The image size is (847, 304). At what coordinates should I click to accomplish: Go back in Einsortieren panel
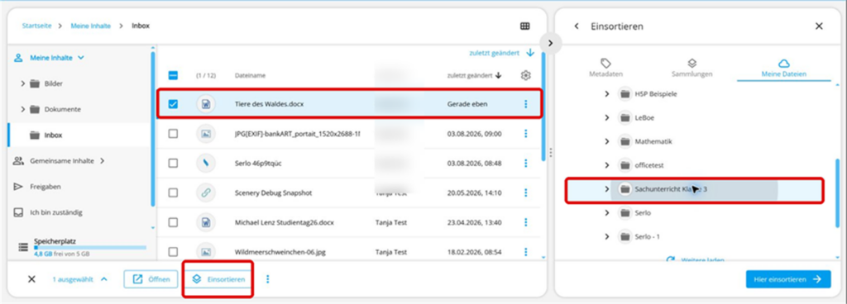(x=577, y=26)
